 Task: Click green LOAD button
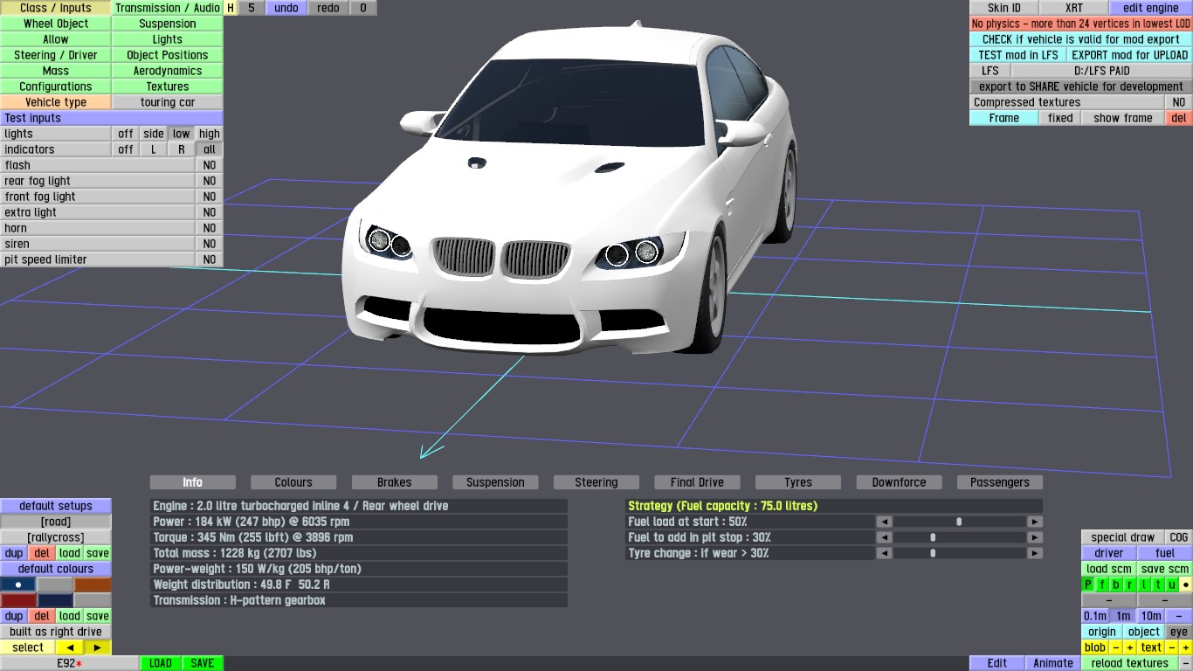pyautogui.click(x=161, y=663)
